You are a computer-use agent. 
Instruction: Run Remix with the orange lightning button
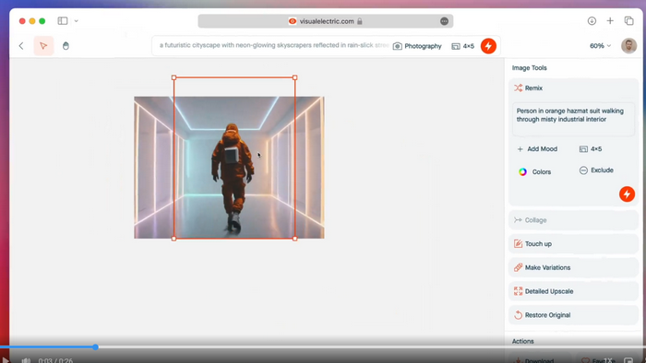tap(627, 194)
